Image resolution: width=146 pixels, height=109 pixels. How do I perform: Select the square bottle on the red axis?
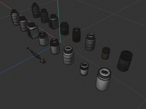click(x=33, y=31)
